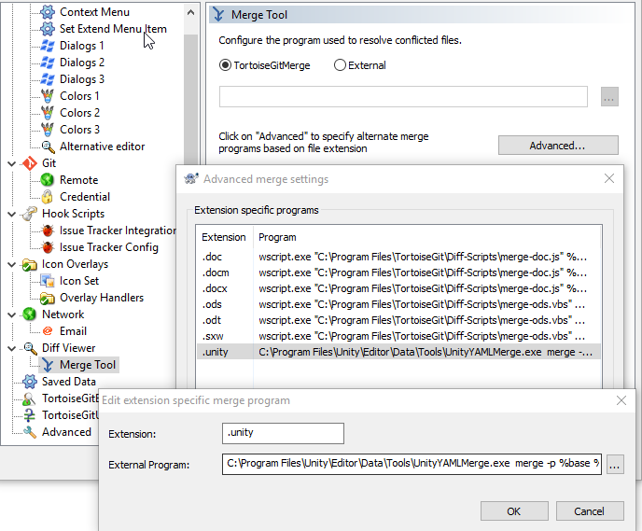Screen dimensions: 642x531
Task: Click the Colors 1 palette icon
Action: pos(48,96)
